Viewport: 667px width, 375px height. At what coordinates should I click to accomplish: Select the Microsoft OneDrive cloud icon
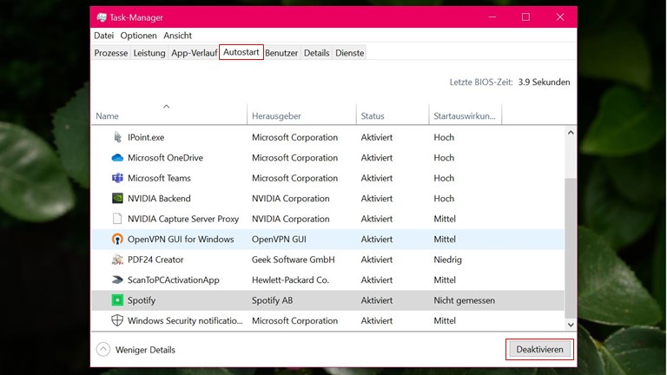click(118, 158)
